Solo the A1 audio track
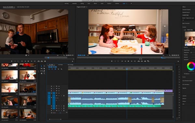The height and width of the screenshot is (123, 195). [61, 96]
